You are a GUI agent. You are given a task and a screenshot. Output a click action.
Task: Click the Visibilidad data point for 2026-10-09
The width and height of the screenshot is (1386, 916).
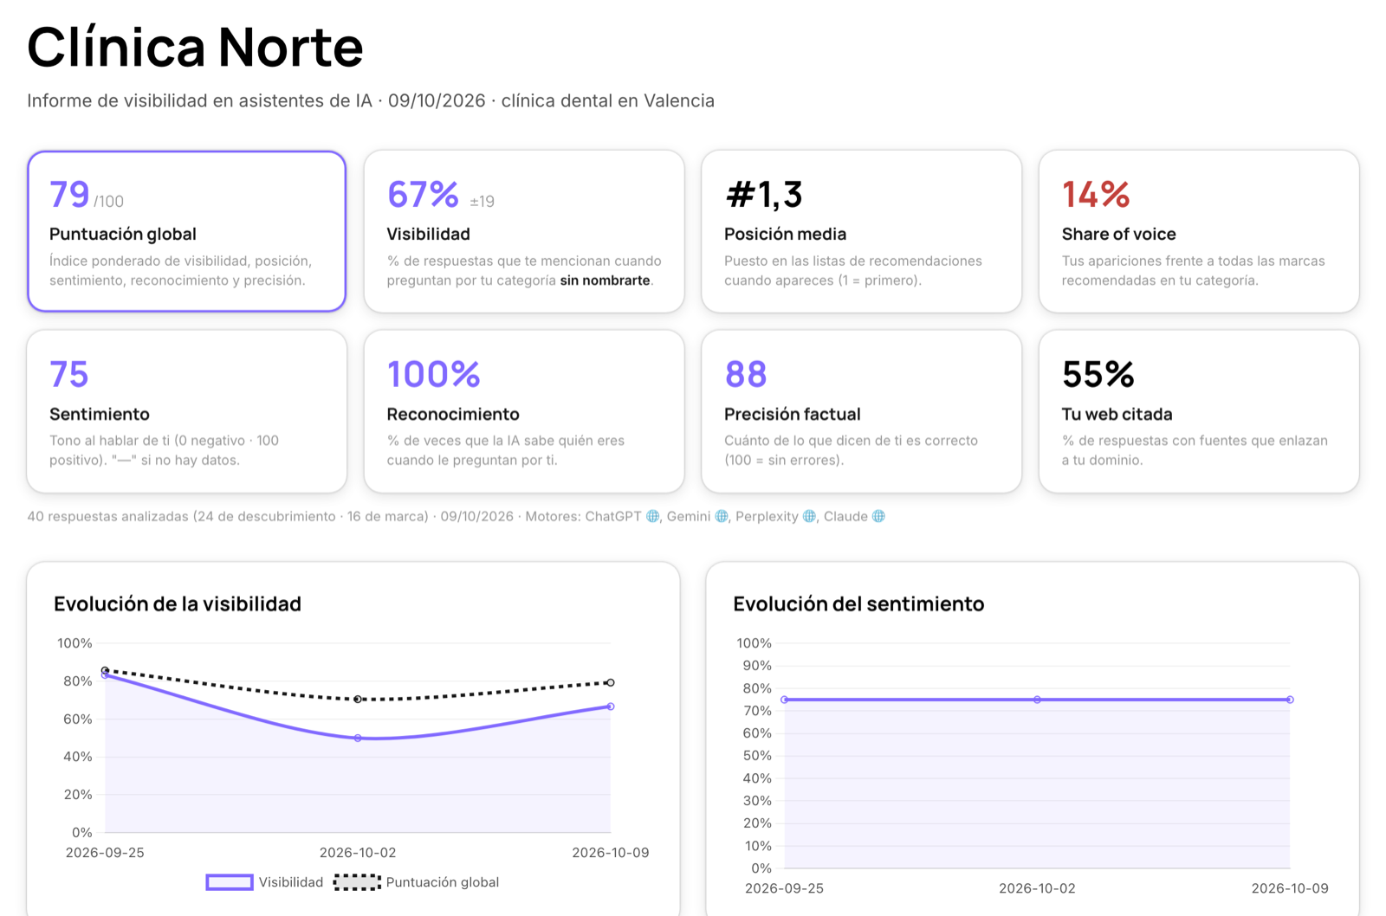click(x=611, y=706)
